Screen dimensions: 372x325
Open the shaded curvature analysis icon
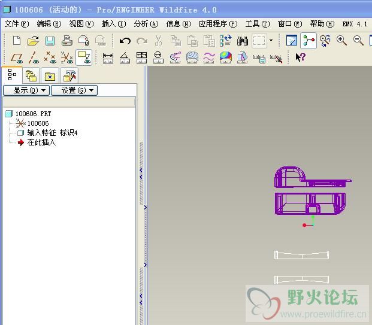[x=226, y=57]
